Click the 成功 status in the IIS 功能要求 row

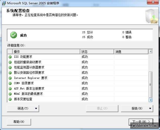click(x=85, y=57)
